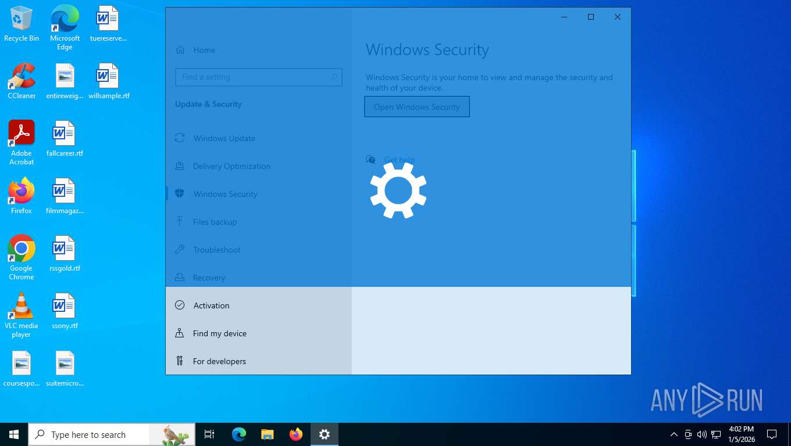Open the volume control in the tray
Viewport: 791px width, 446px height.
[x=702, y=434]
